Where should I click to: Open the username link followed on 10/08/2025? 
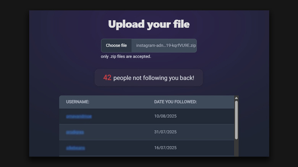[79, 116]
